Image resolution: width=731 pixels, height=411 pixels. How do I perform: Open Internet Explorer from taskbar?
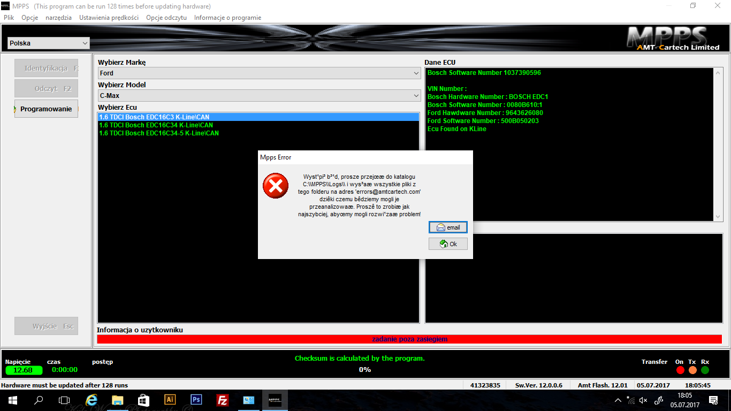(x=91, y=400)
